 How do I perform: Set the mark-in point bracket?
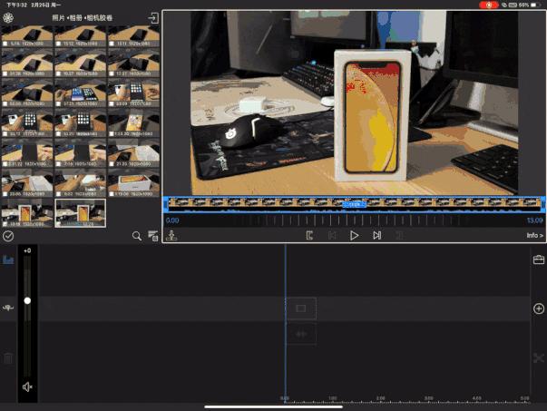tap(309, 236)
